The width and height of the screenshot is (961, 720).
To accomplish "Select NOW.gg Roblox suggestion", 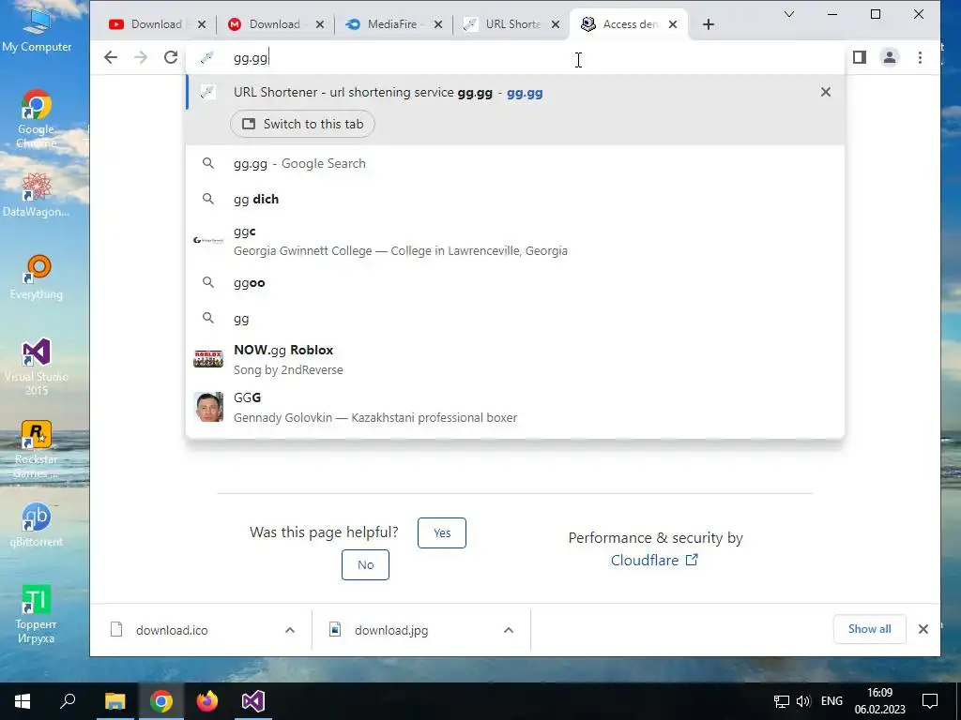I will click(x=515, y=359).
